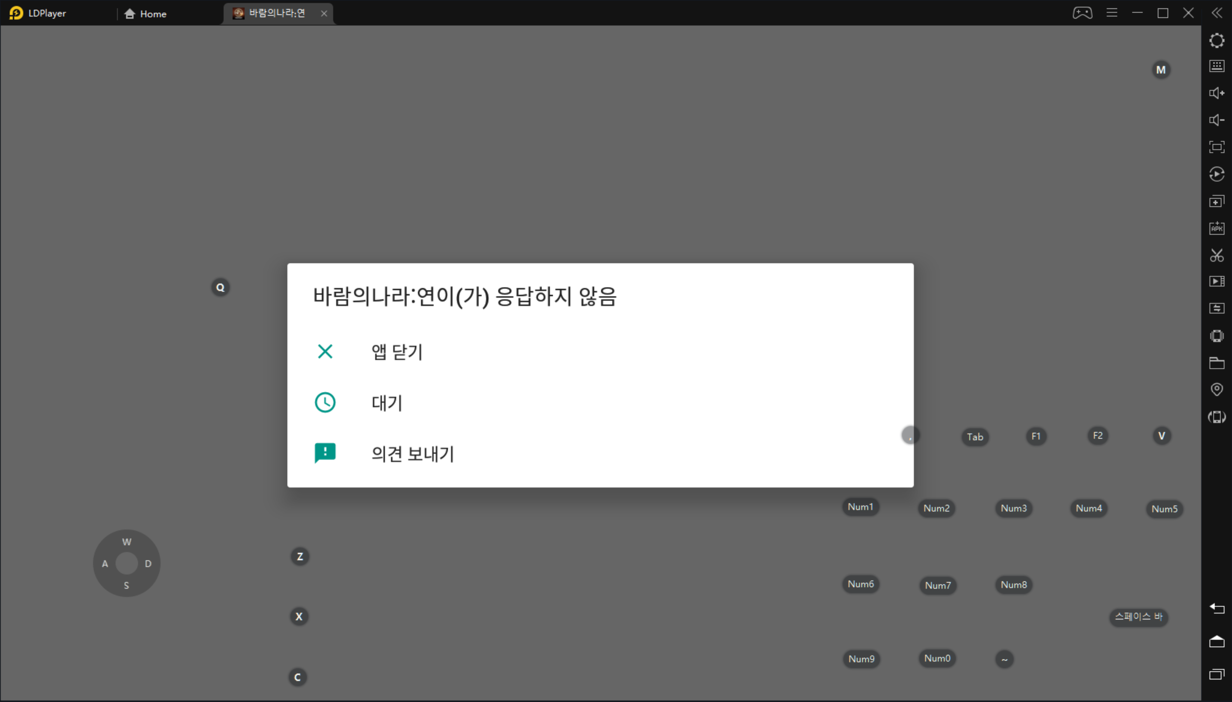Open the operation recorder (macro) icon
The image size is (1232, 702).
point(1217,174)
